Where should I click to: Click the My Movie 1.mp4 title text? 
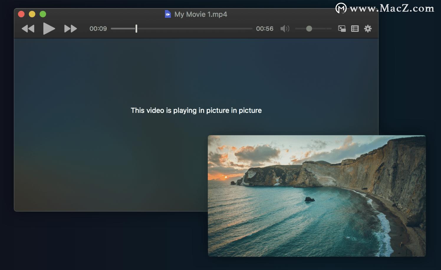pos(201,14)
